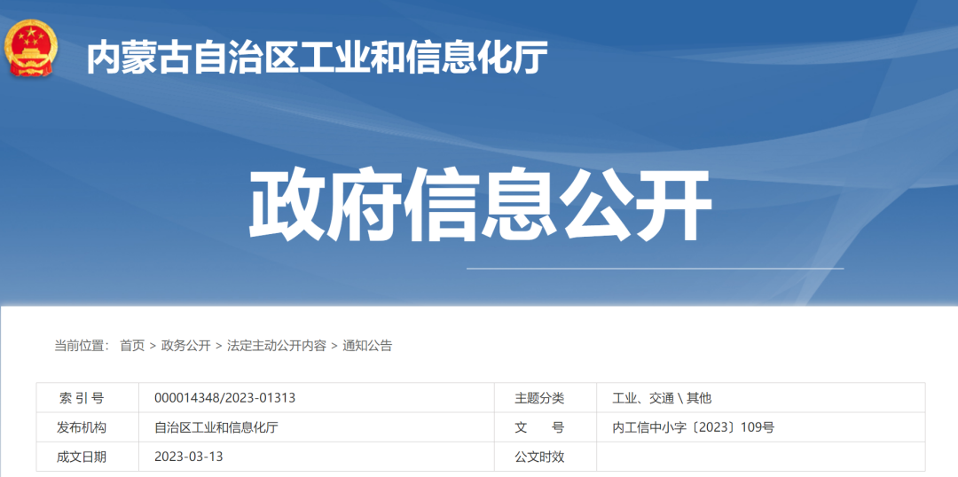Select the 成文日期 label cell
Viewport: 958px width, 477px height.
tap(87, 457)
